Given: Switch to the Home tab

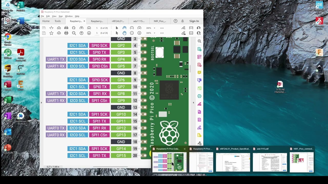Looking at the screenshot, I should coord(46,21).
